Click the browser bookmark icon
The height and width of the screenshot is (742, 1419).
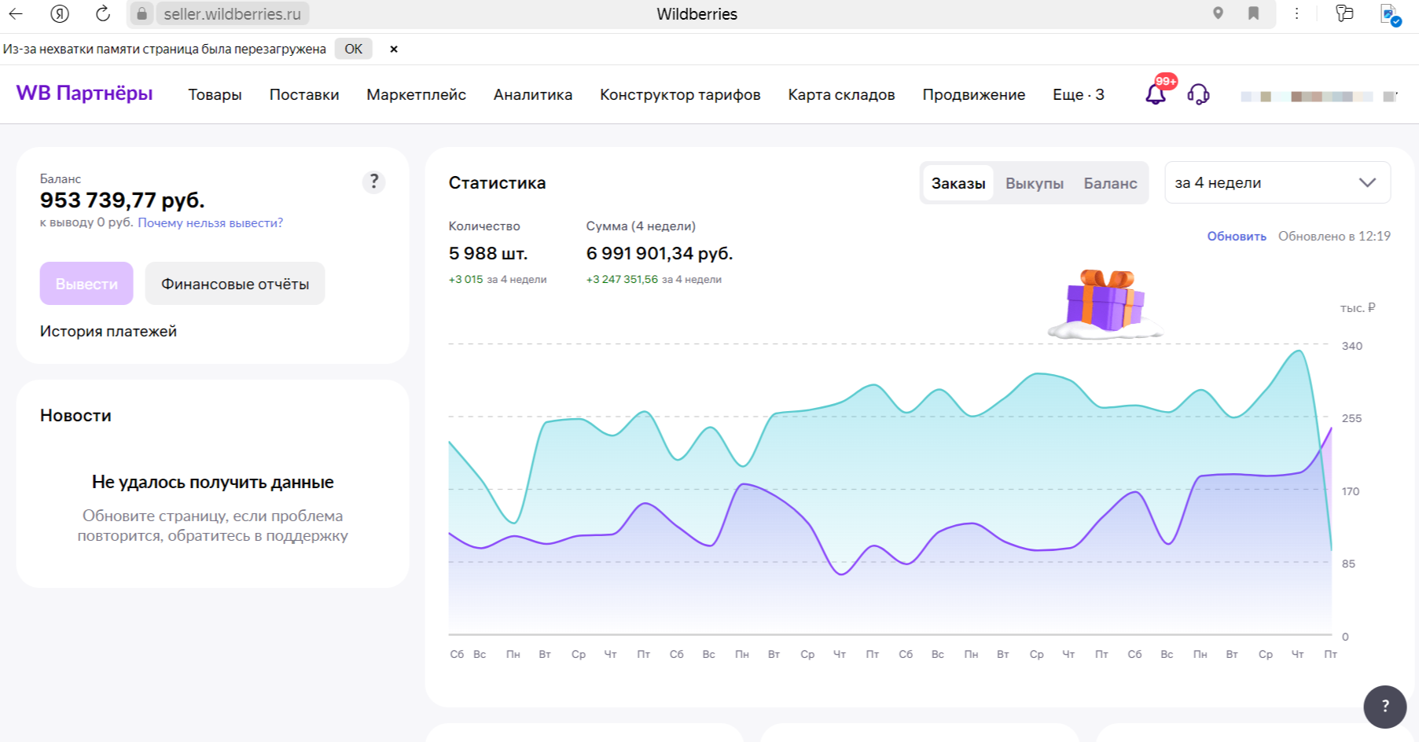[1253, 13]
